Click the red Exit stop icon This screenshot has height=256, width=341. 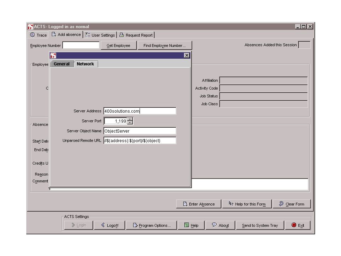[x=294, y=225]
